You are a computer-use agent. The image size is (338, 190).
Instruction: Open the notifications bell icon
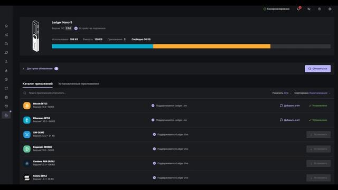pyautogui.click(x=298, y=9)
